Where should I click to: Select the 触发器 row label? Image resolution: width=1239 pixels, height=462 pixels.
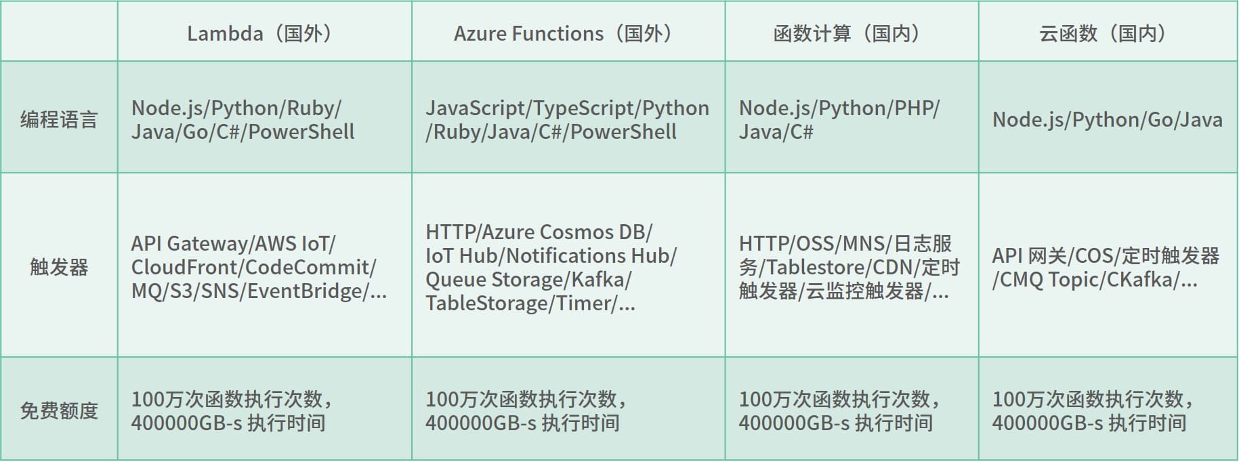[59, 267]
